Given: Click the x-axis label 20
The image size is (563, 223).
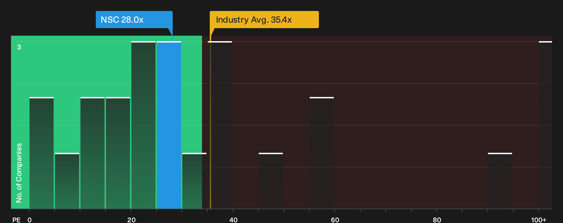Looking at the screenshot, I should 131,220.
